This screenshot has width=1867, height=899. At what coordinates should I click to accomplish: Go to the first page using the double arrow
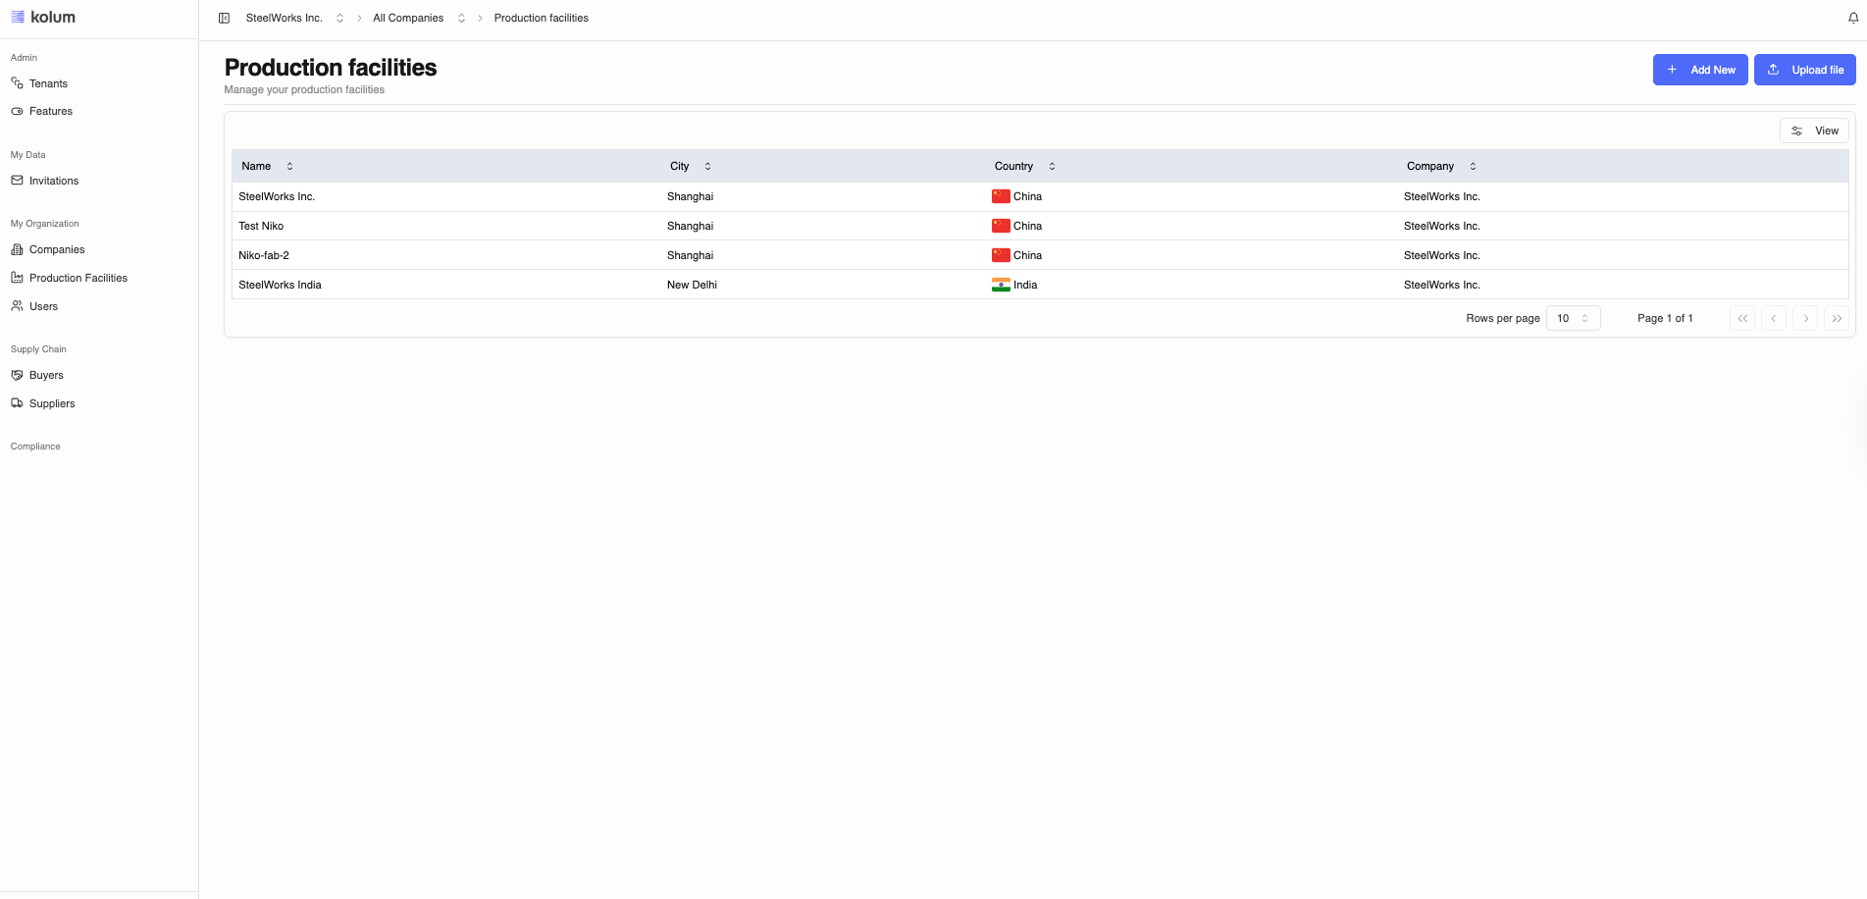(1742, 318)
